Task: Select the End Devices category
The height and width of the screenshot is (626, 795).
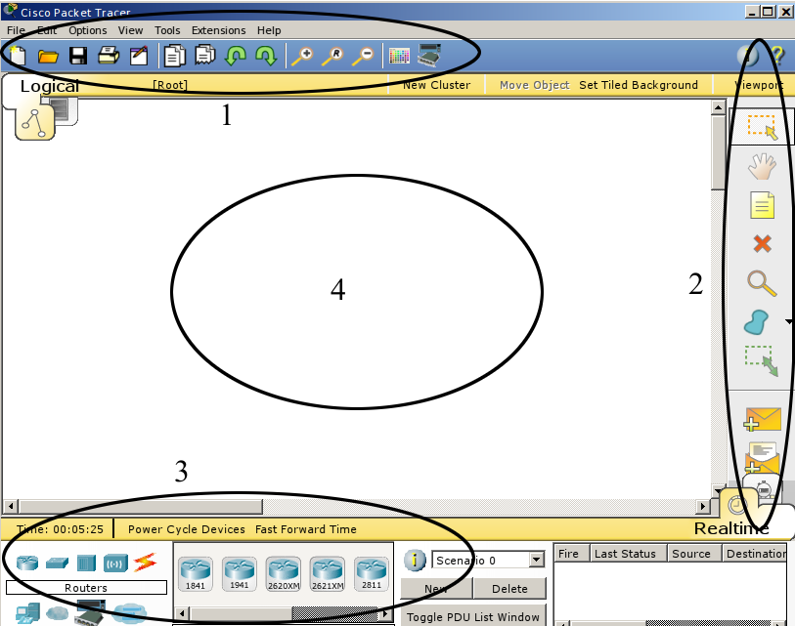Action: 28,613
